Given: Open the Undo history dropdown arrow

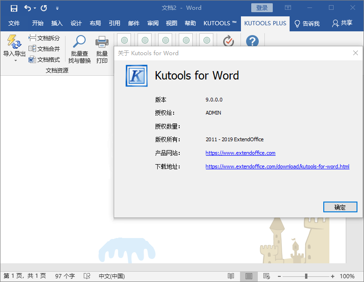Looking at the screenshot, I should pos(35,8).
